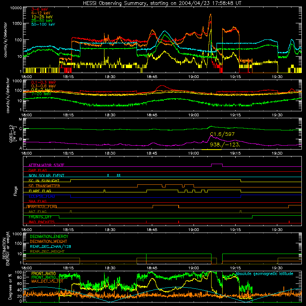Click the SC_IN_SUNLIGHT flag label
Screen dimensions: 306x306
[44, 181]
